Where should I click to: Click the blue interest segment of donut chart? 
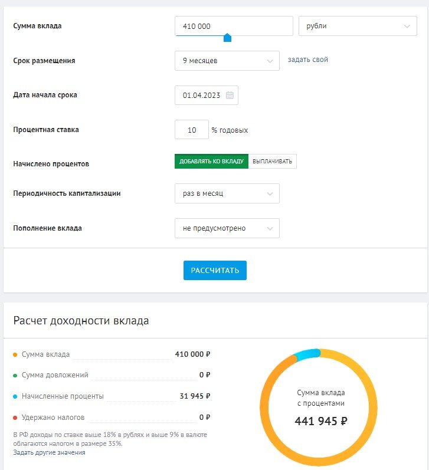click(307, 354)
